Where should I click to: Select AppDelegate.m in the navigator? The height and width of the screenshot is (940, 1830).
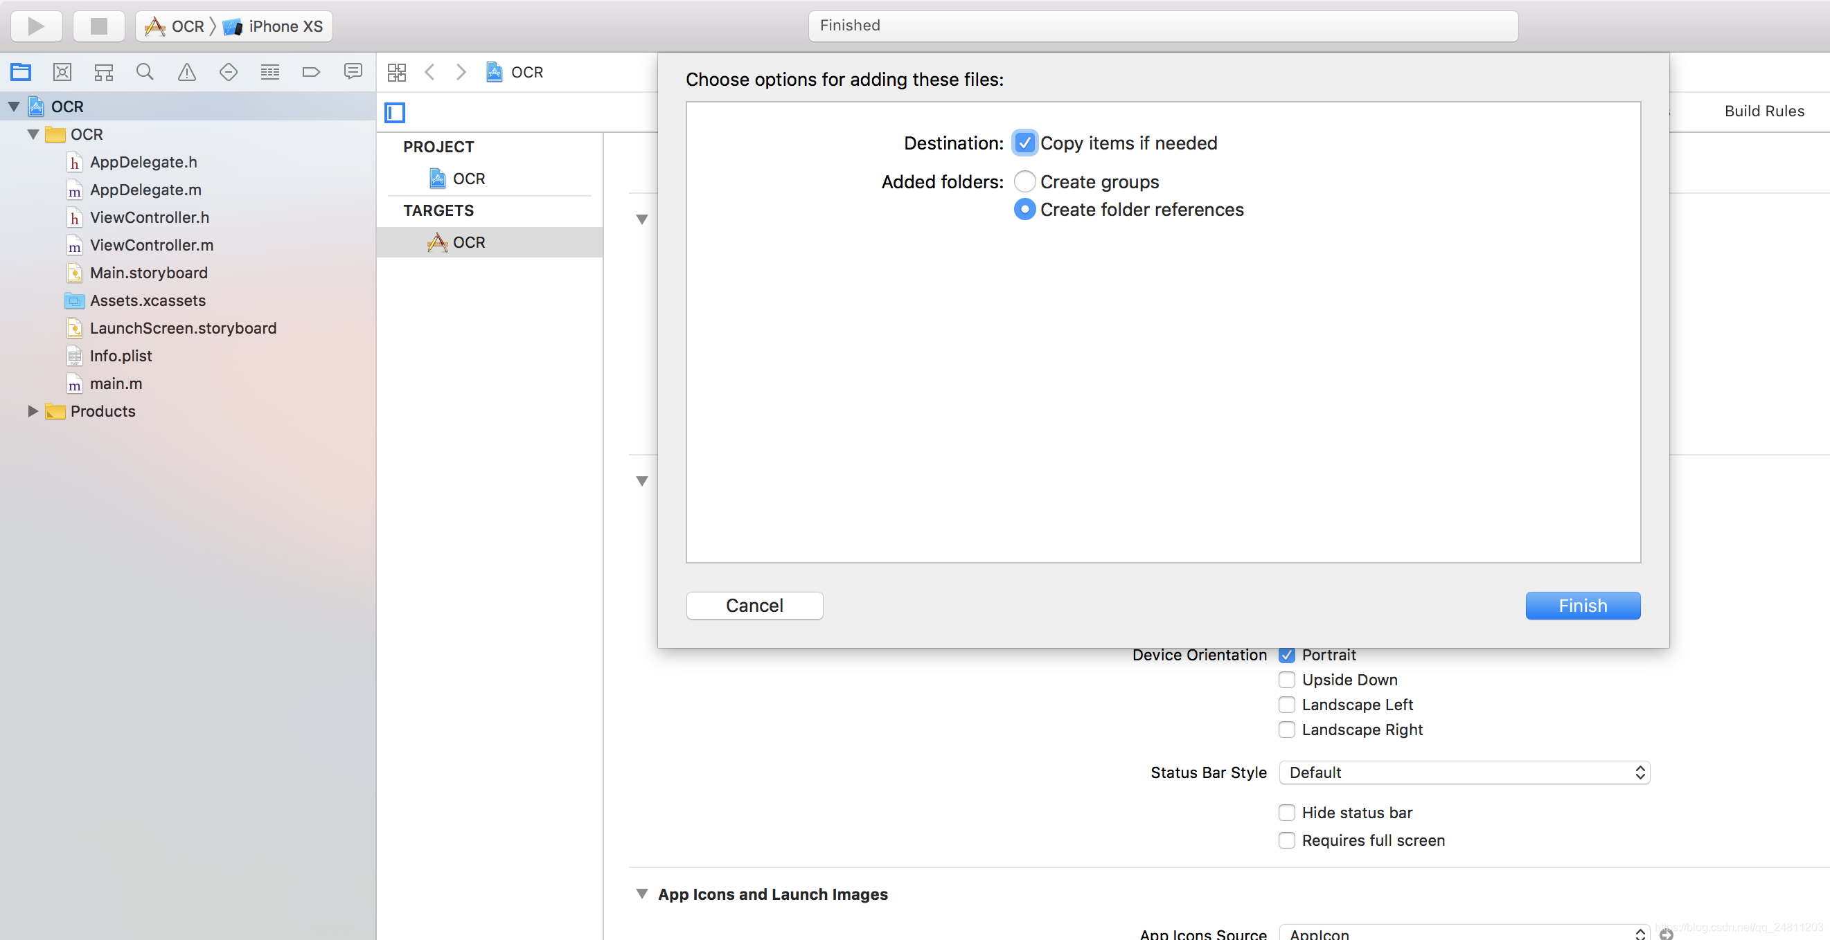(145, 190)
